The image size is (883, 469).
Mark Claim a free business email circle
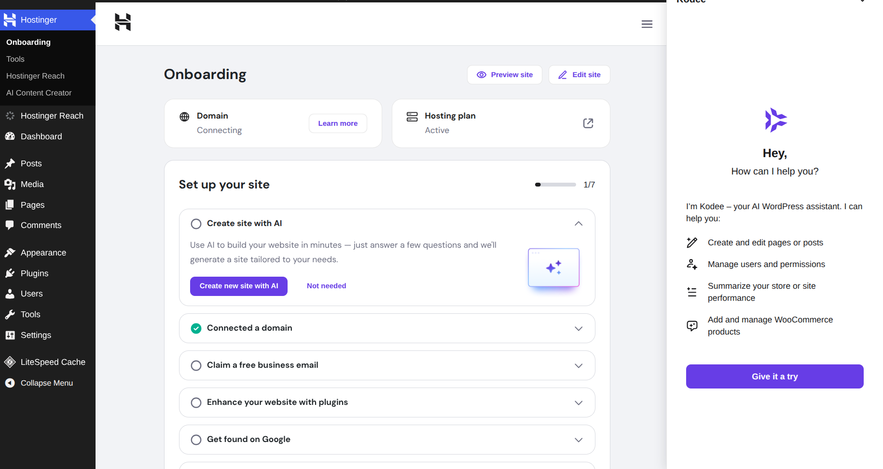(x=196, y=365)
